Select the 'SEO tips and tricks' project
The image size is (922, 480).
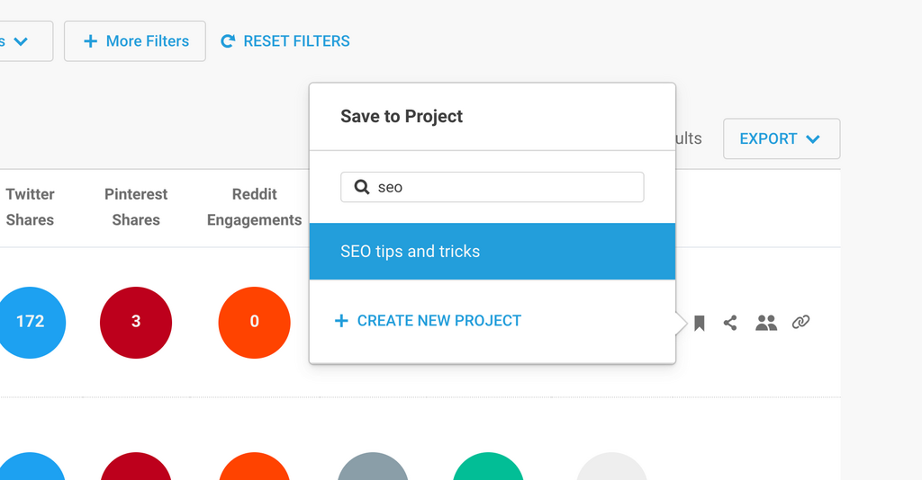pyautogui.click(x=492, y=252)
